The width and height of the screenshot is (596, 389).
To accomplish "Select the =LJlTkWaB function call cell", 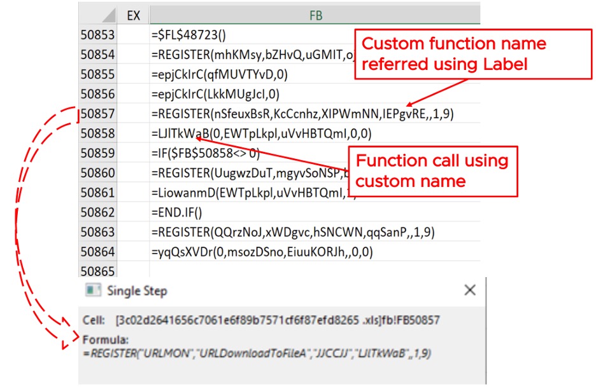I will tap(261, 134).
